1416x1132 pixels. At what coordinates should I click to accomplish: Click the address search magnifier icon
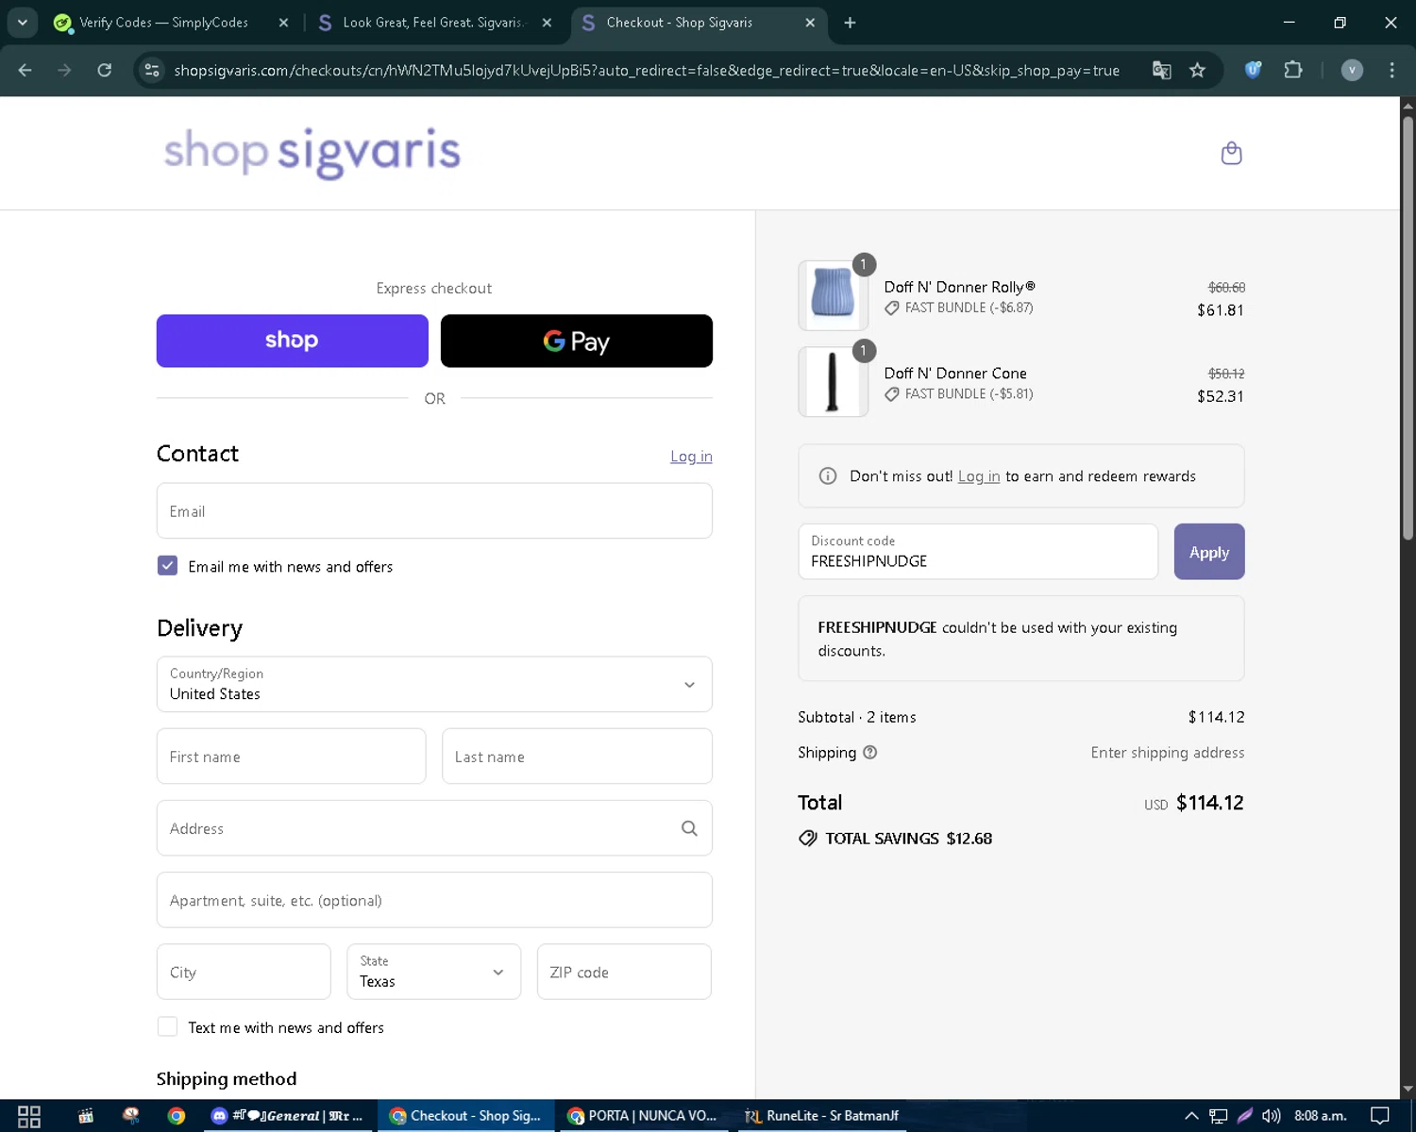689,828
